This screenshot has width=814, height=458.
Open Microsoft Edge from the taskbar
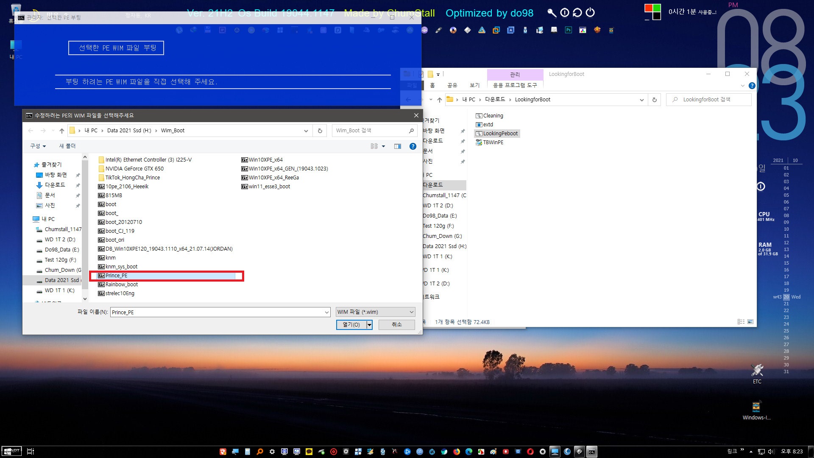tap(469, 452)
